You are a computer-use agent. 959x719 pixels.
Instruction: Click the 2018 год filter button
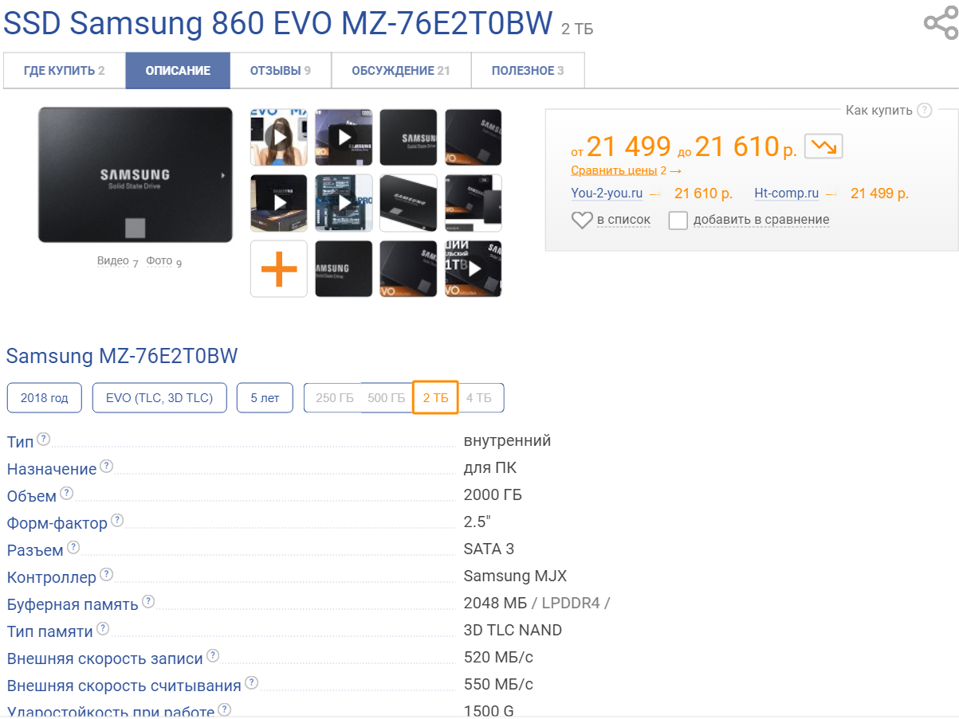[x=45, y=398]
